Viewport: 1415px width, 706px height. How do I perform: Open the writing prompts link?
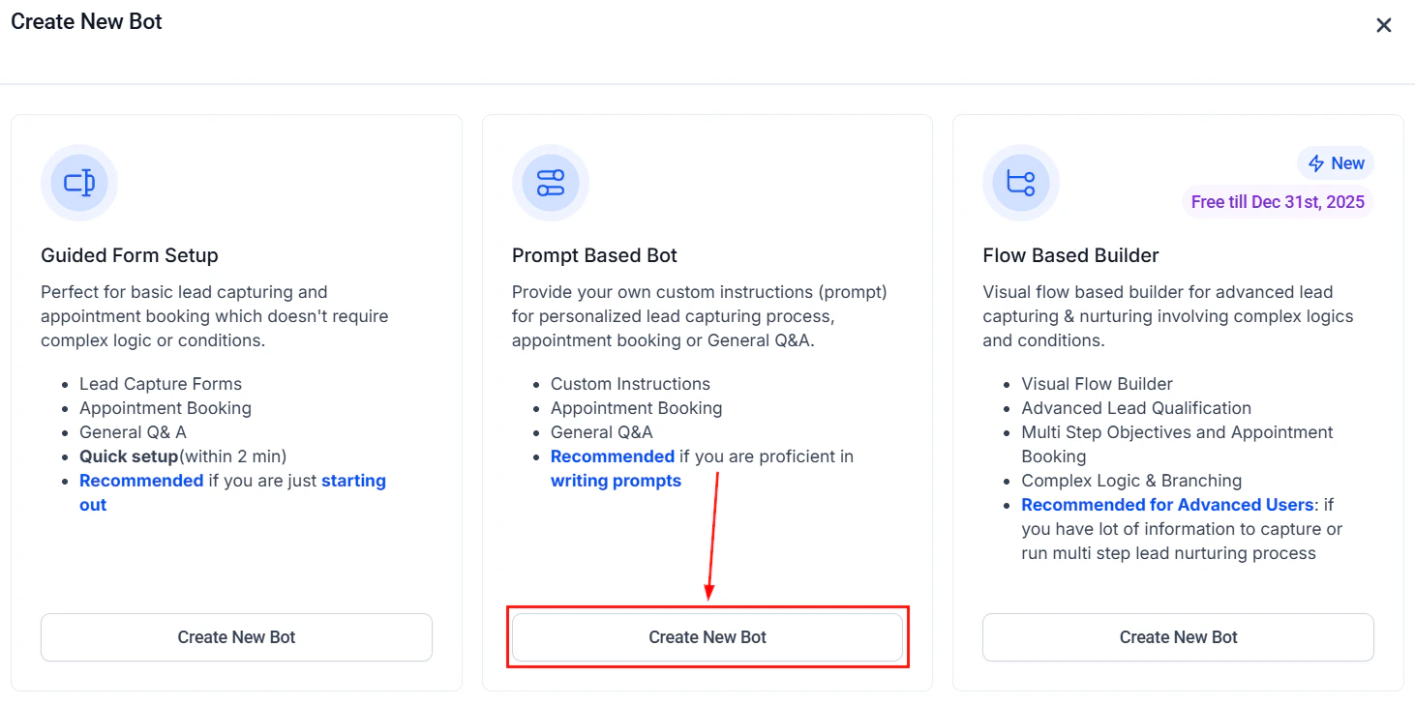point(616,480)
